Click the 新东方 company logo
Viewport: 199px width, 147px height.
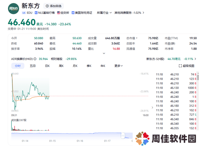coord(14,9)
